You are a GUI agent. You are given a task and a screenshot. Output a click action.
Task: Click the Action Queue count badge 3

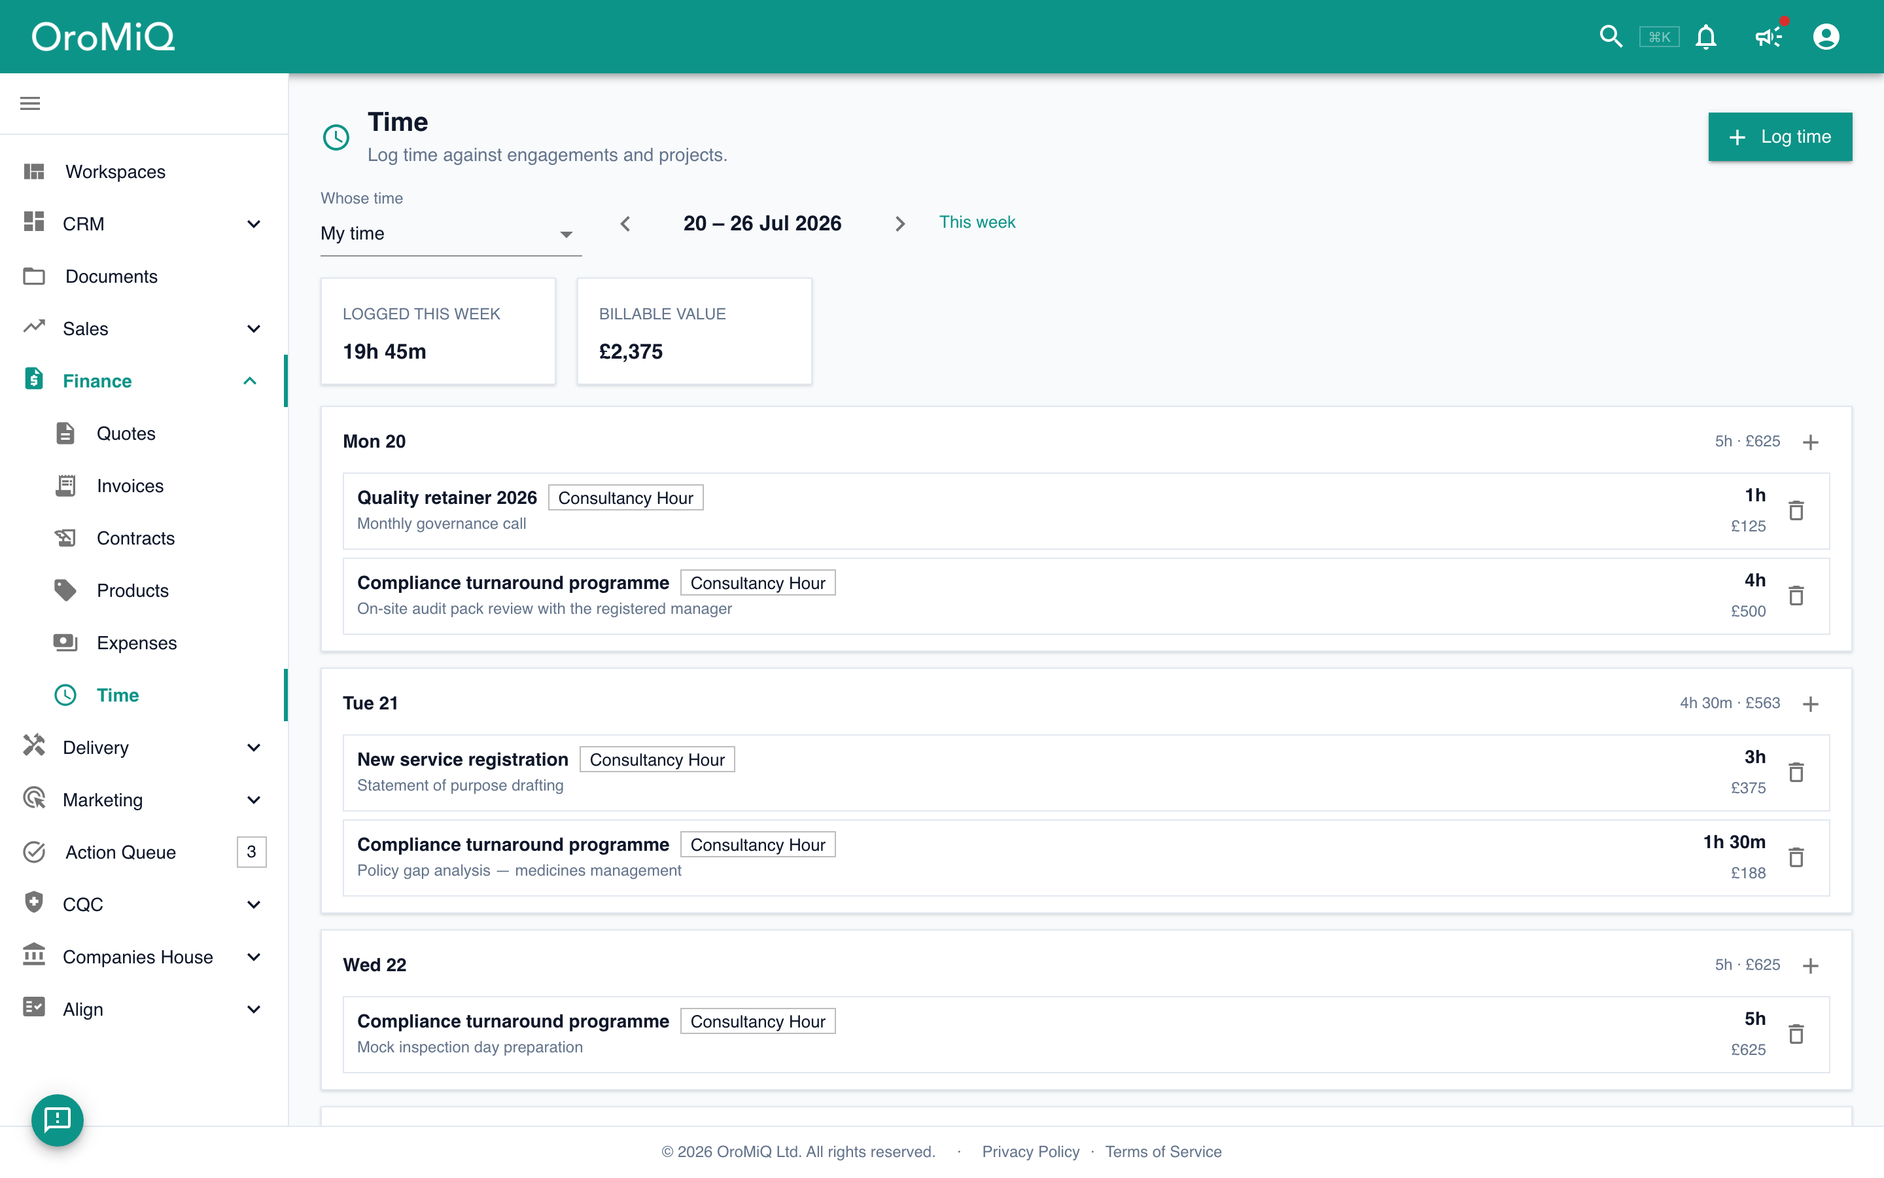251,851
